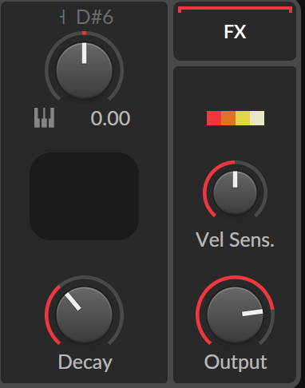Screen dimensions: 305x388
Task: Click the dark display box above Decay
Action: click(x=84, y=196)
